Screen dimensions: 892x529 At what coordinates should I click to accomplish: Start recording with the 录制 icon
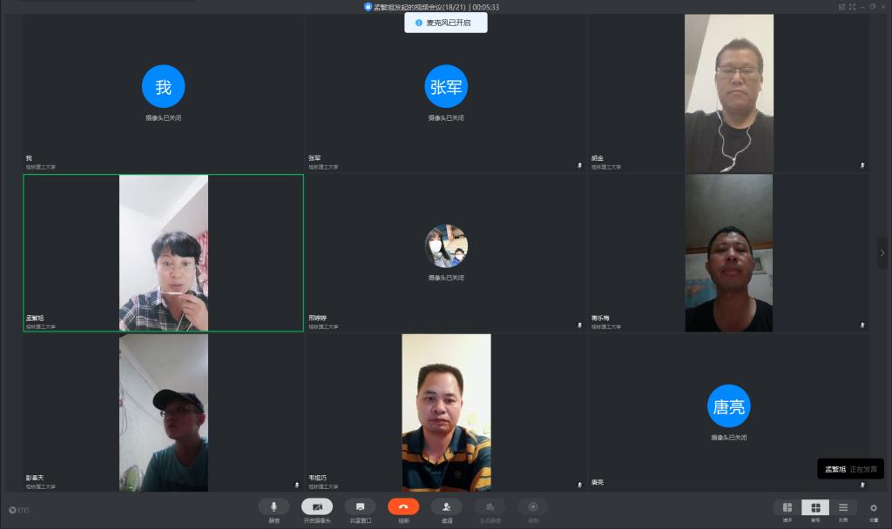[x=533, y=506]
